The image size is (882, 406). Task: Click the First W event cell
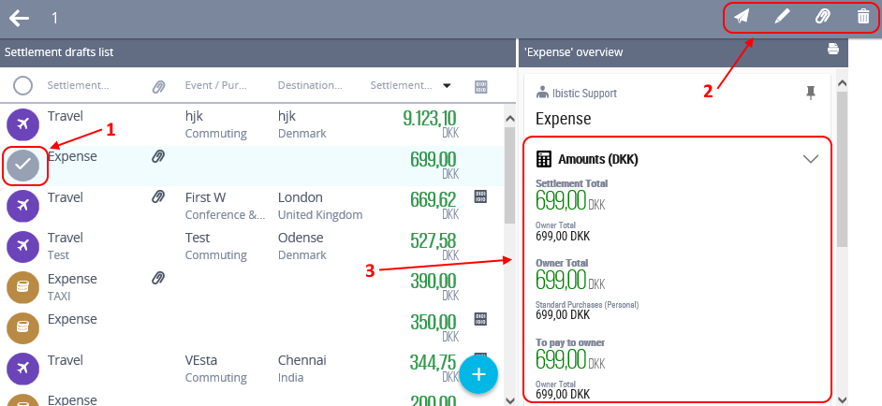click(205, 197)
